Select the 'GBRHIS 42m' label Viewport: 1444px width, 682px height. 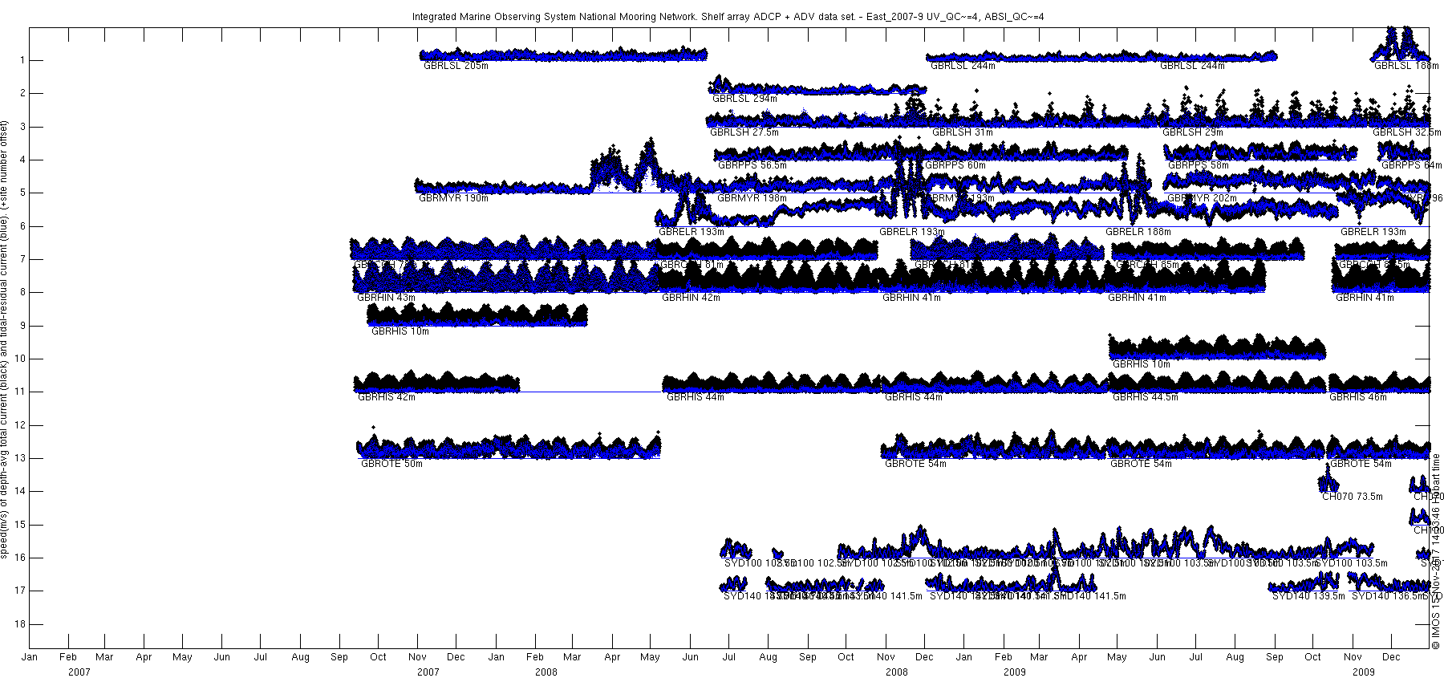pyautogui.click(x=387, y=397)
